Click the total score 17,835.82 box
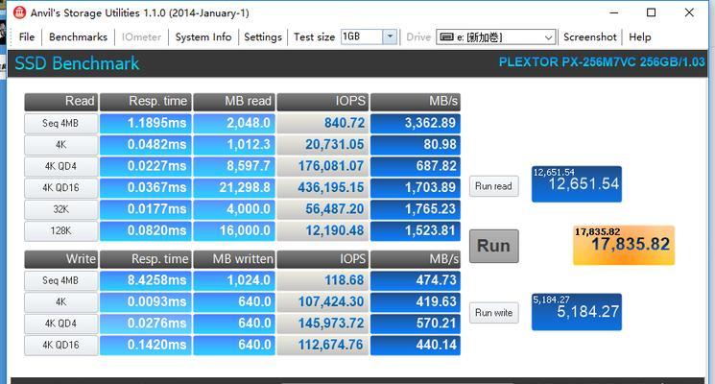This screenshot has width=715, height=384. coord(624,246)
